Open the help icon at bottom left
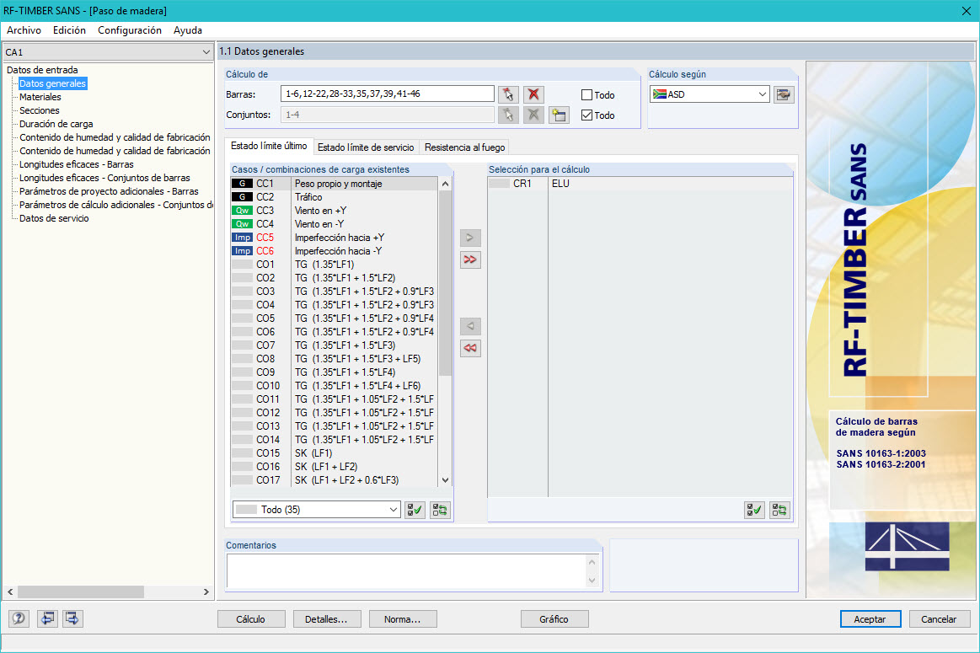 [x=19, y=618]
